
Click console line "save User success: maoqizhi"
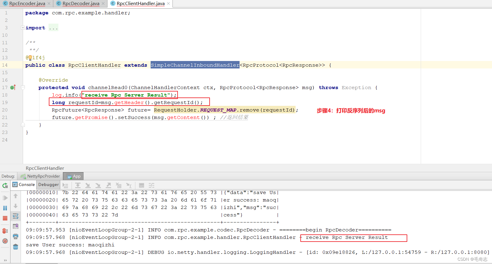(70, 245)
